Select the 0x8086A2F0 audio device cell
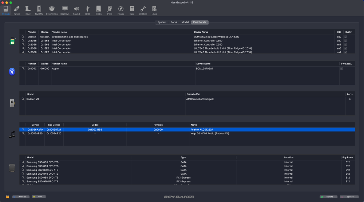Image resolution: width=364 pixels, height=202 pixels. tap(35, 130)
